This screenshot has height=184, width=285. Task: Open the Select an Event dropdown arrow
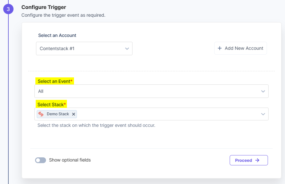click(263, 91)
